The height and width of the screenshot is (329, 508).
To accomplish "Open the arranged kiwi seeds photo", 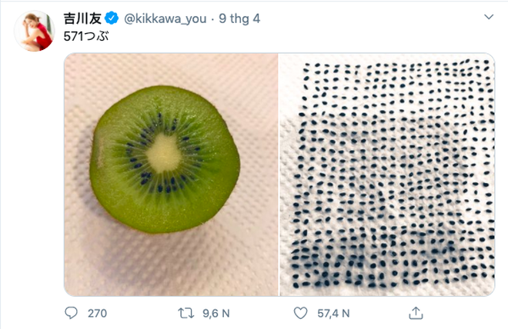I will [x=386, y=174].
